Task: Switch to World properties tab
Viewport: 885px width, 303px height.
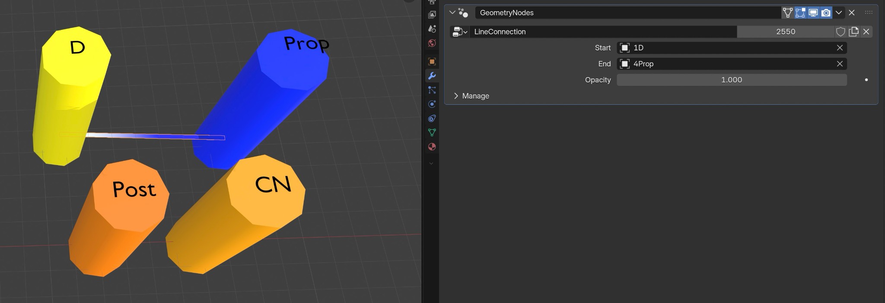Action: click(432, 44)
